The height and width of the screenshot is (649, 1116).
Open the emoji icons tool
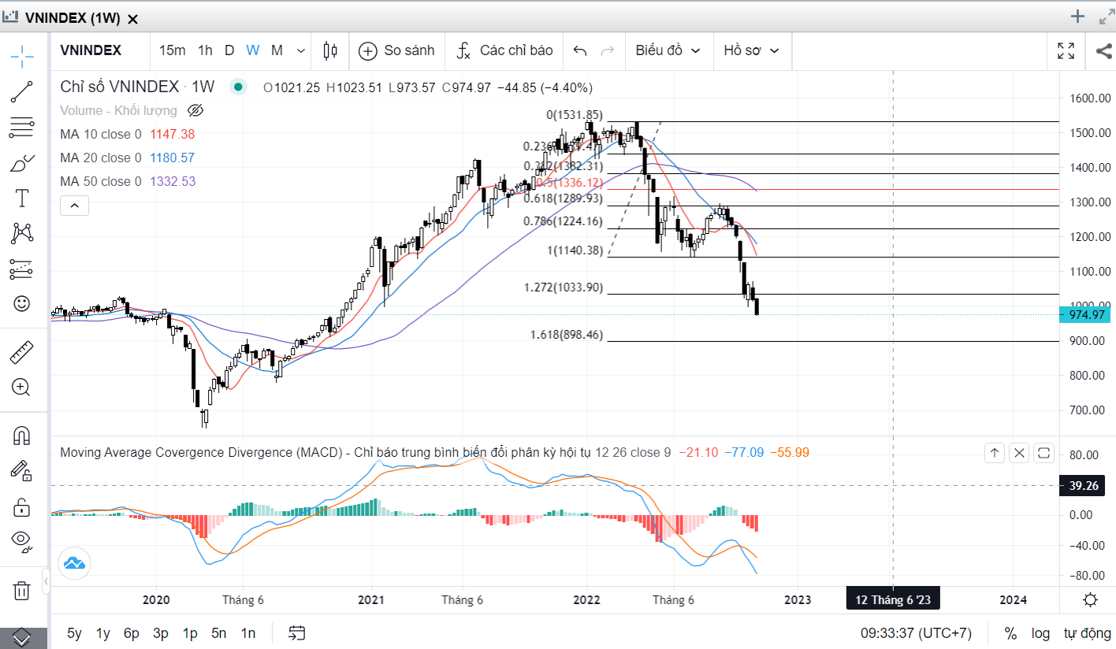[22, 303]
